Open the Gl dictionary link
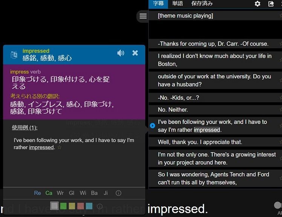The width and height of the screenshot is (282, 217). click(x=72, y=193)
